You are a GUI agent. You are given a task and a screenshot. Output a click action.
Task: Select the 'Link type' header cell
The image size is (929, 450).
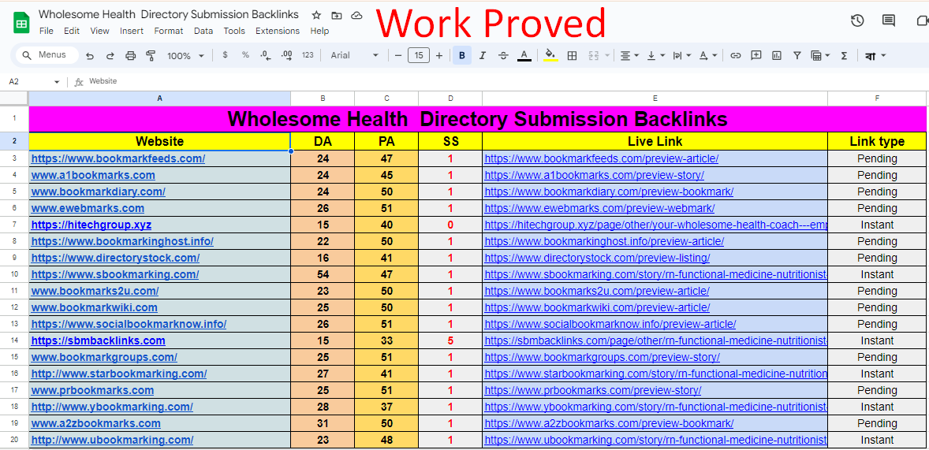877,142
